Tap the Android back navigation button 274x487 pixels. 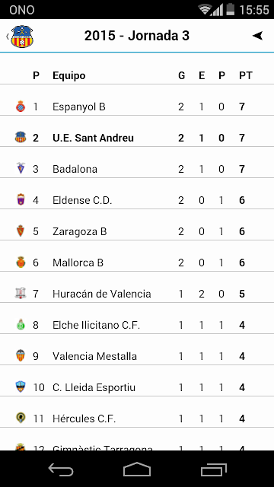pos(61,469)
